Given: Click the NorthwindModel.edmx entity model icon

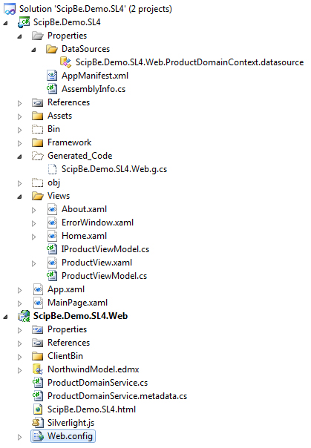Looking at the screenshot, I should [38, 369].
